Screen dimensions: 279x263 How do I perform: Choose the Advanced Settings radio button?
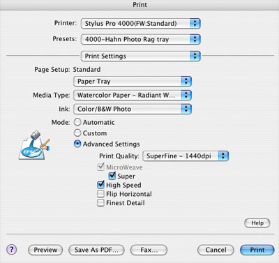pyautogui.click(x=77, y=144)
